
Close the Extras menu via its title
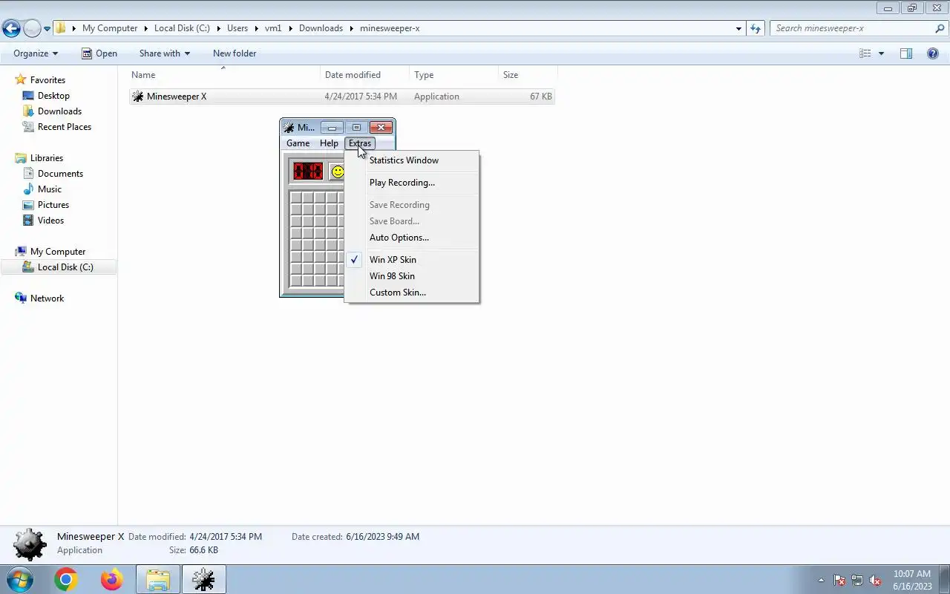360,143
